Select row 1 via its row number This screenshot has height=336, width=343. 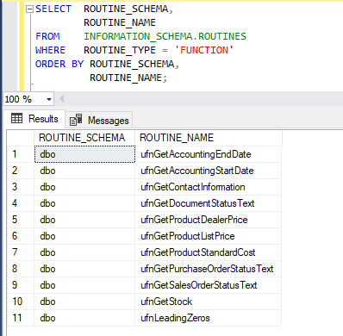pos(21,154)
